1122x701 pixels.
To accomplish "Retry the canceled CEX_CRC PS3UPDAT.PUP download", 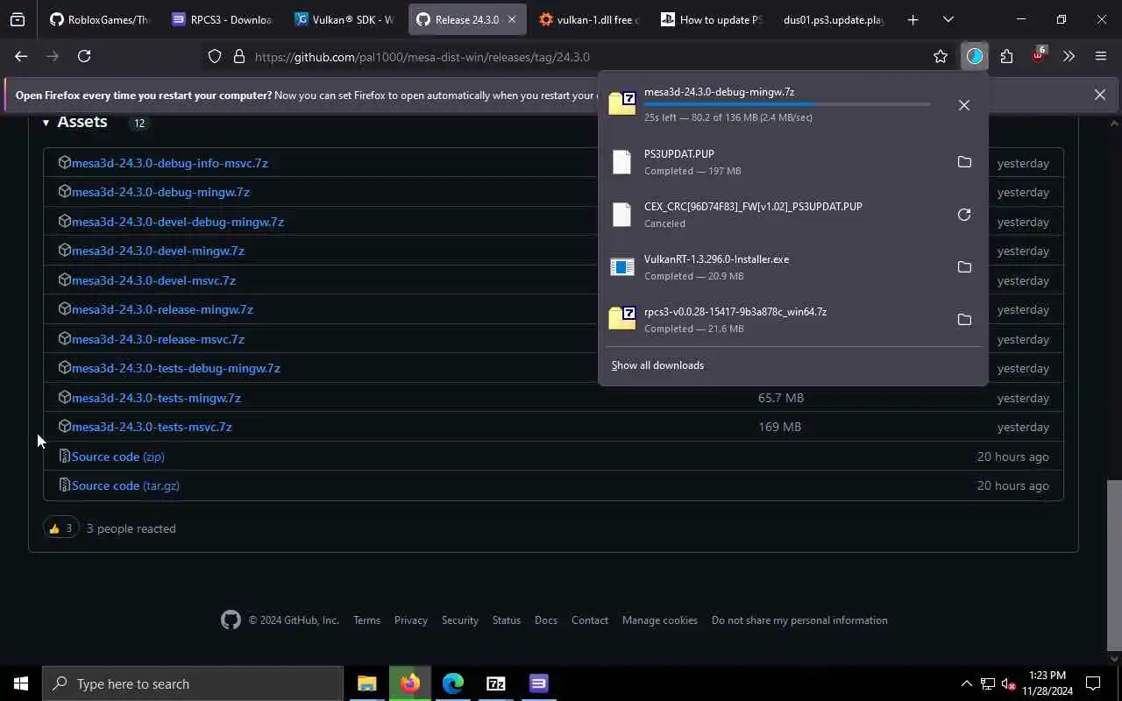I will coord(964,215).
